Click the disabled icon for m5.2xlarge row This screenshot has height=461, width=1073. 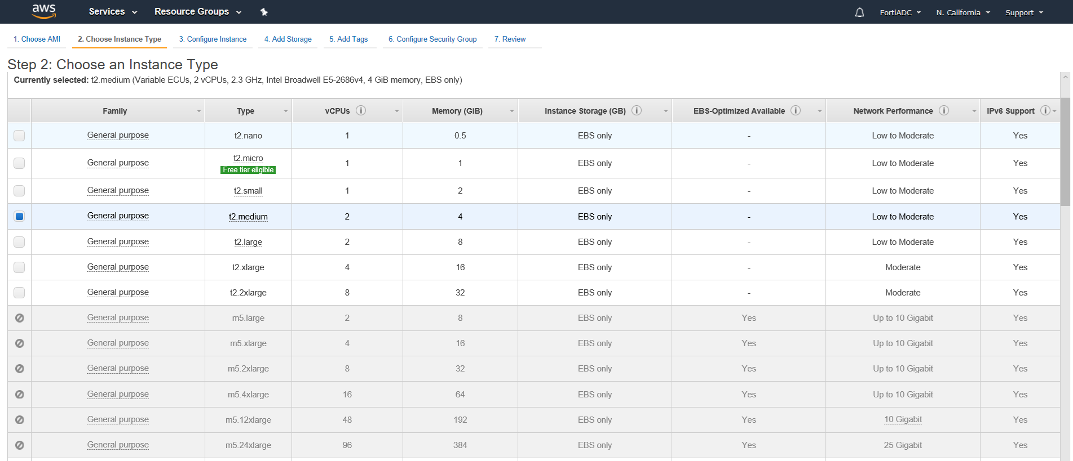click(19, 369)
